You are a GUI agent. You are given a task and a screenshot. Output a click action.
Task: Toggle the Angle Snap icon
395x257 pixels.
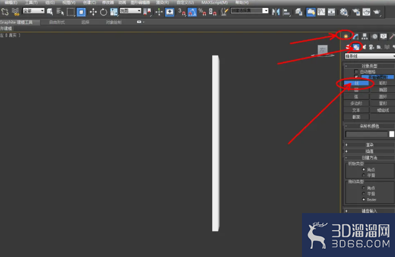[x=192, y=12]
